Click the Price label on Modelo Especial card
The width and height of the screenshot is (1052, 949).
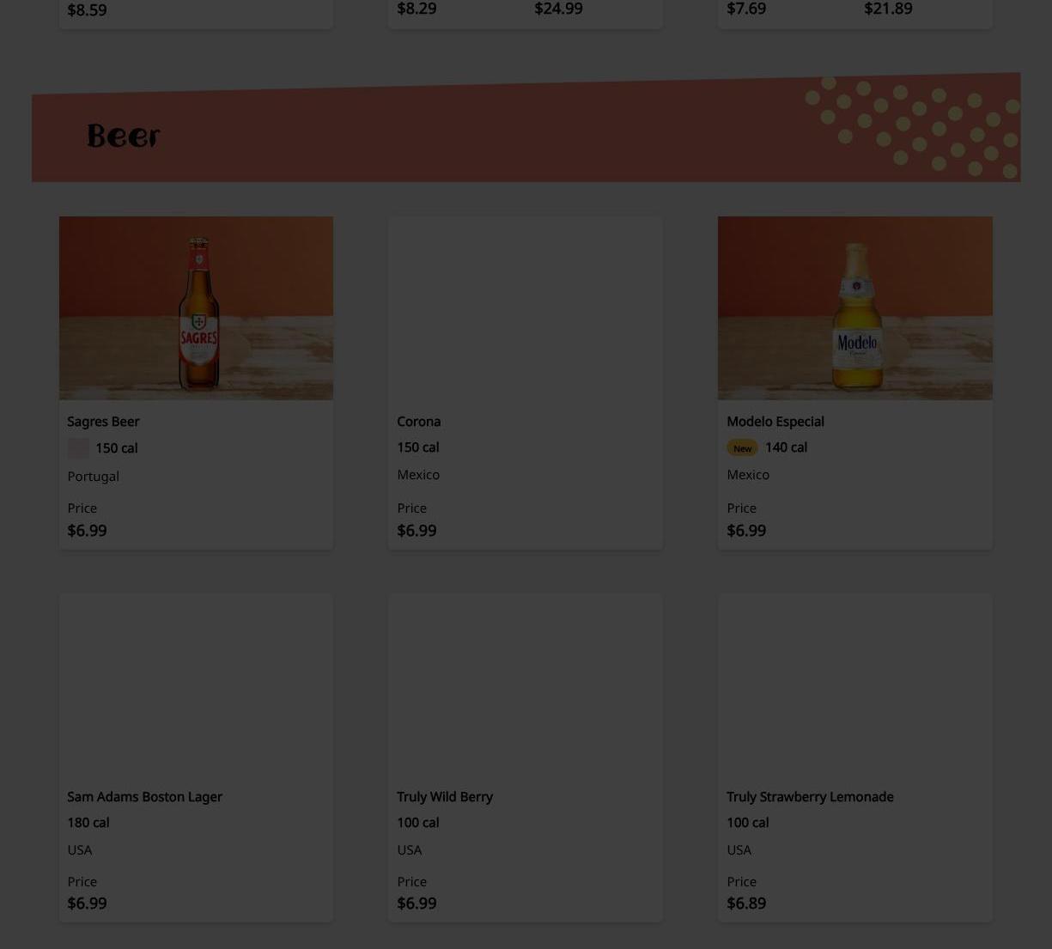tap(741, 508)
